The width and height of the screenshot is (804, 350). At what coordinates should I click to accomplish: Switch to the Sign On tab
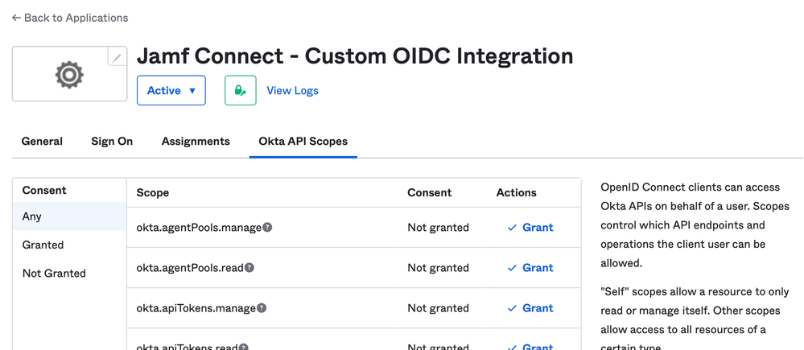112,142
